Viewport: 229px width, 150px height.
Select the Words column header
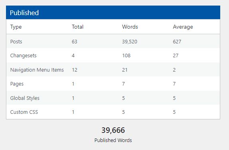point(130,27)
